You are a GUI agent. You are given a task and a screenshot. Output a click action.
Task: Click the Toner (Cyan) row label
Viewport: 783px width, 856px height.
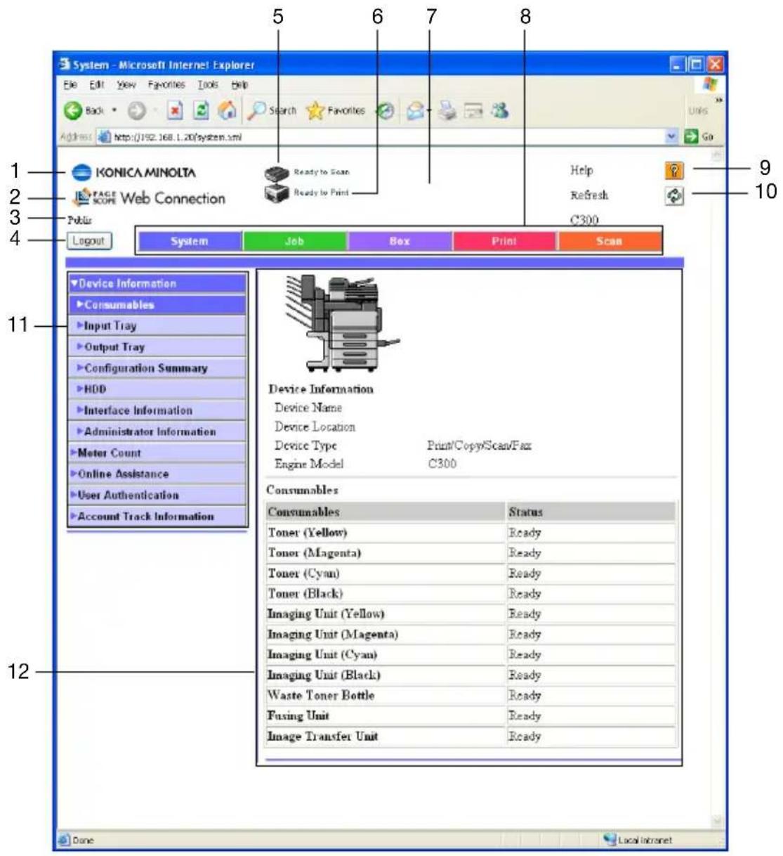tap(303, 573)
